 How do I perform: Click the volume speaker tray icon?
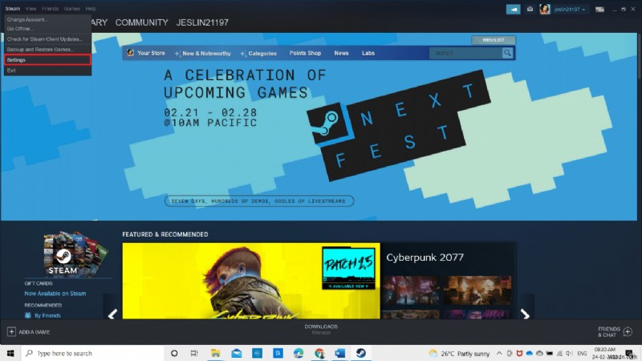pos(569,353)
